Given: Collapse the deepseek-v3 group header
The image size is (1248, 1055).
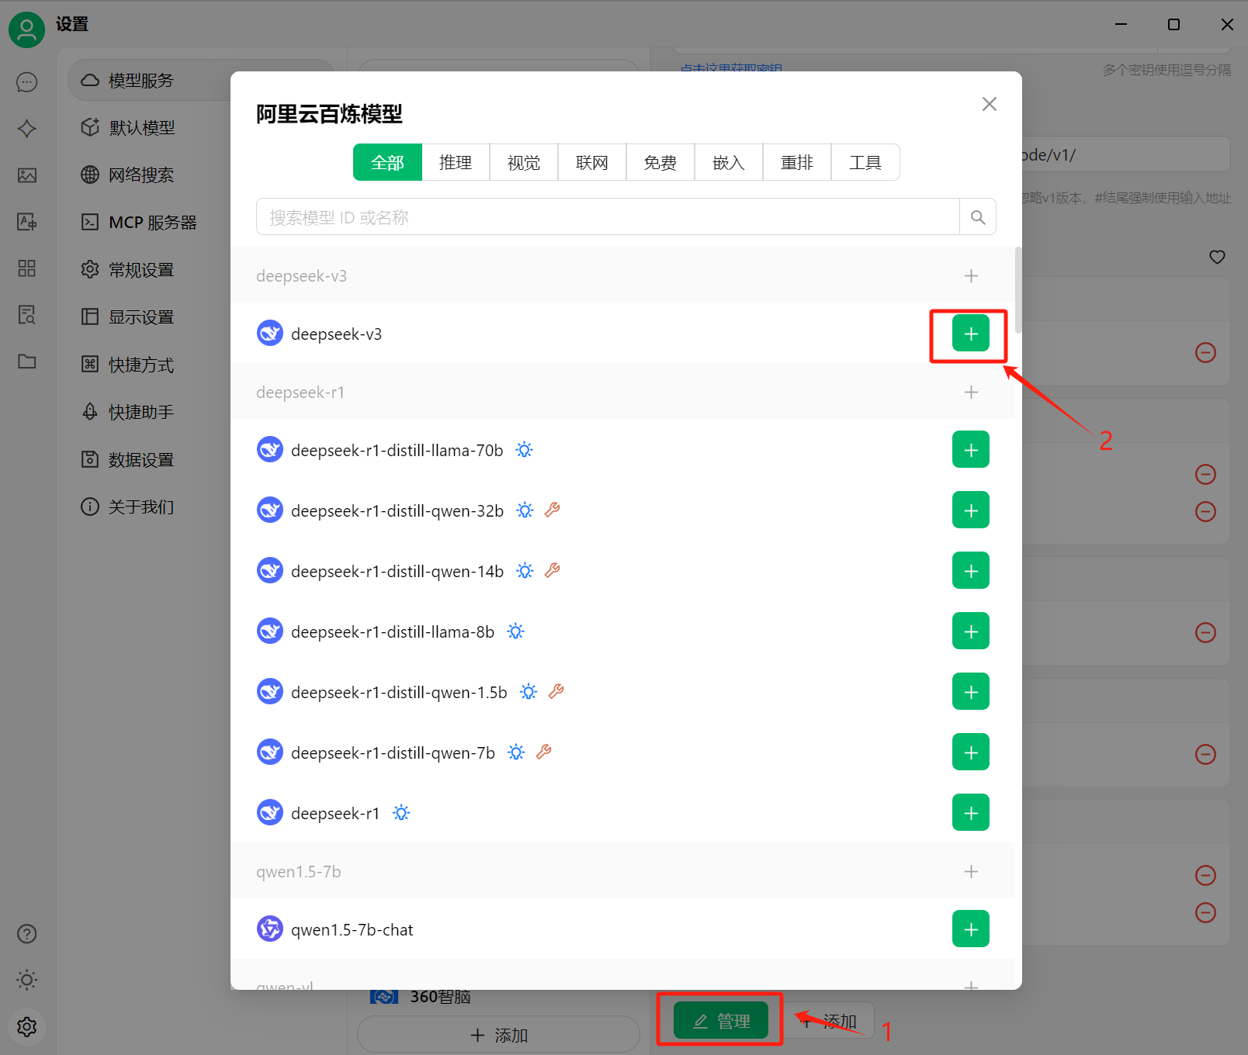Looking at the screenshot, I should (622, 276).
